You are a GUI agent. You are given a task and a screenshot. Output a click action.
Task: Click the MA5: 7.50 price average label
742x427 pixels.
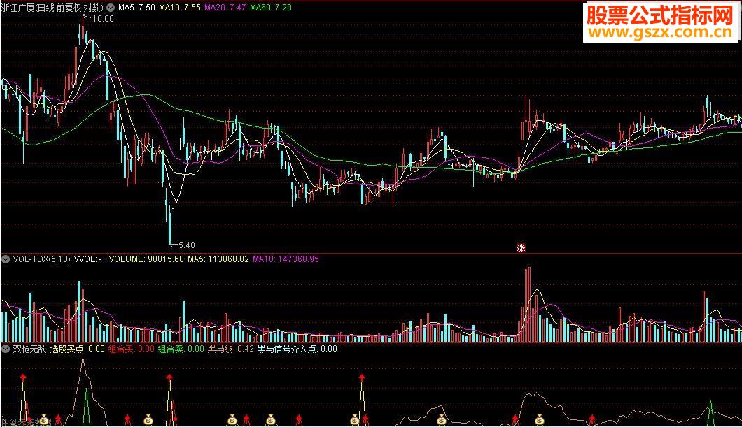(x=136, y=8)
